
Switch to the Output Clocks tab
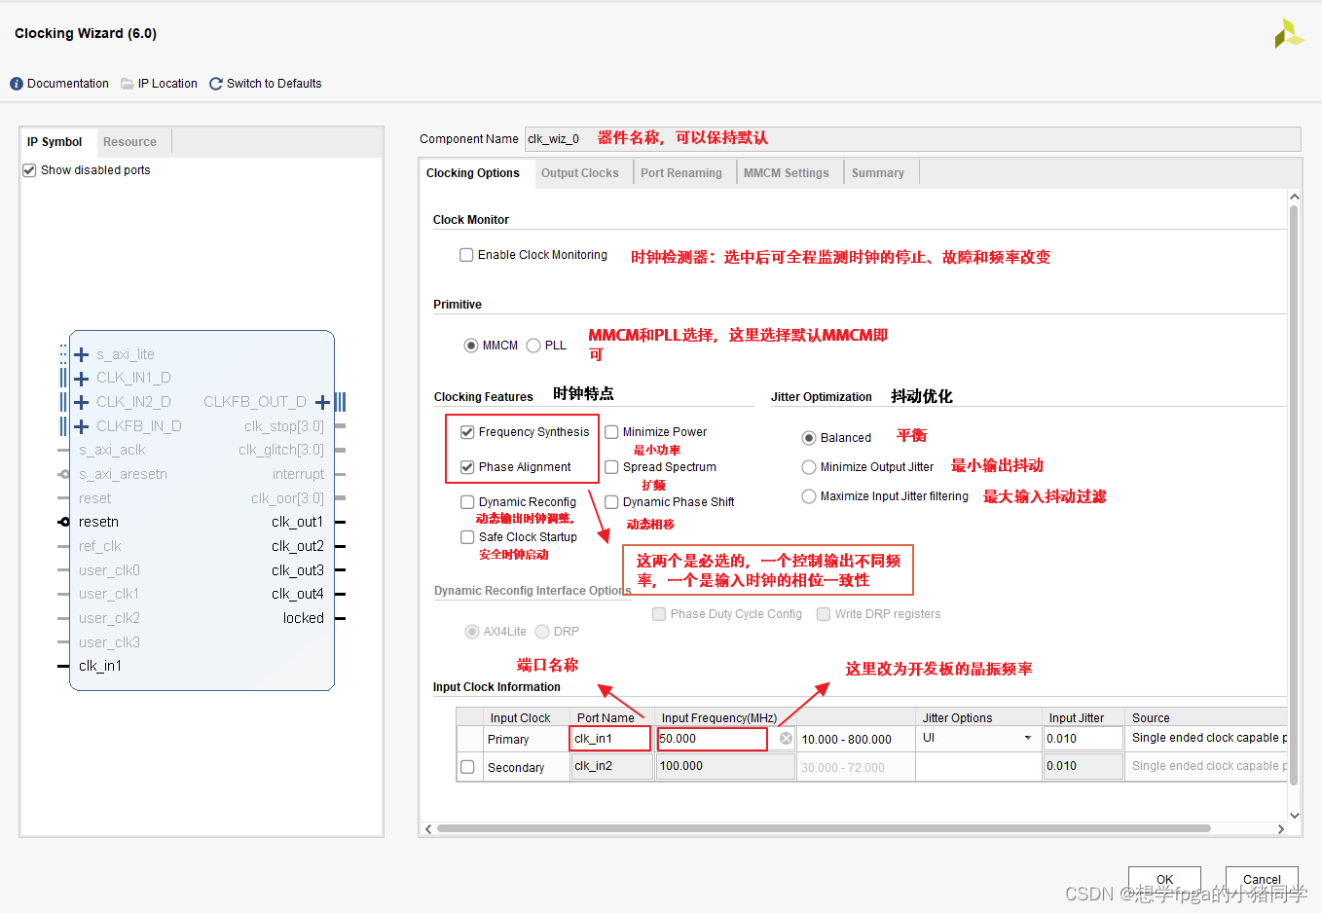[x=579, y=173]
